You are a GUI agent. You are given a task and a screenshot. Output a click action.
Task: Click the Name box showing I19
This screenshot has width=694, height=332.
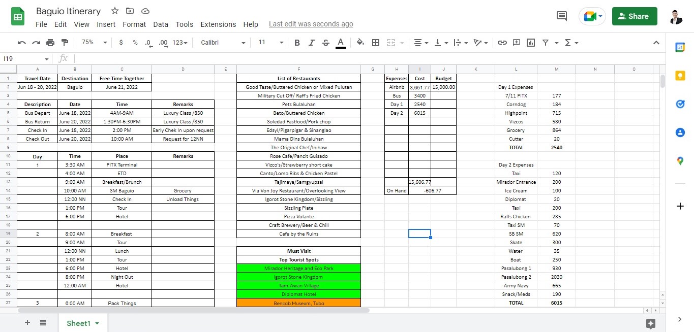coord(25,59)
